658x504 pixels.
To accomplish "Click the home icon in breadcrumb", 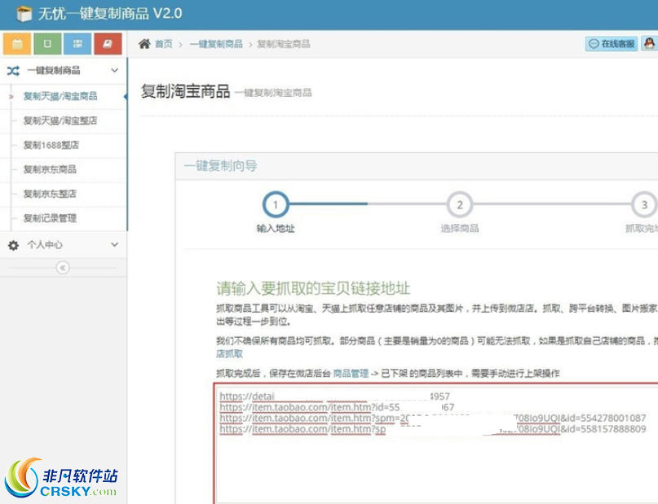I will click(x=145, y=44).
